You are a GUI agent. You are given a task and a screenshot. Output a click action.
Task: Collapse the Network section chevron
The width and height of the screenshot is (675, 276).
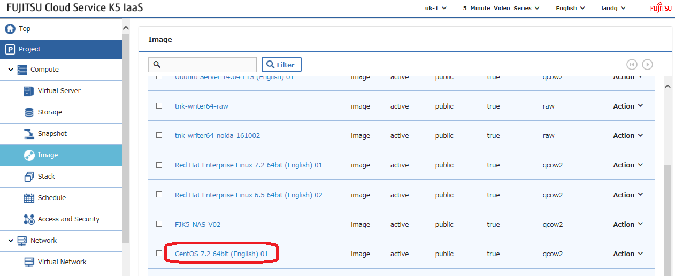click(x=11, y=241)
